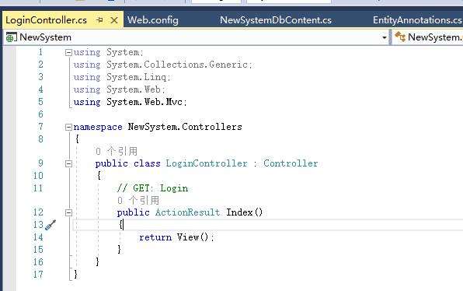Click 'return View();' statement
The height and width of the screenshot is (291, 463).
[176, 237]
